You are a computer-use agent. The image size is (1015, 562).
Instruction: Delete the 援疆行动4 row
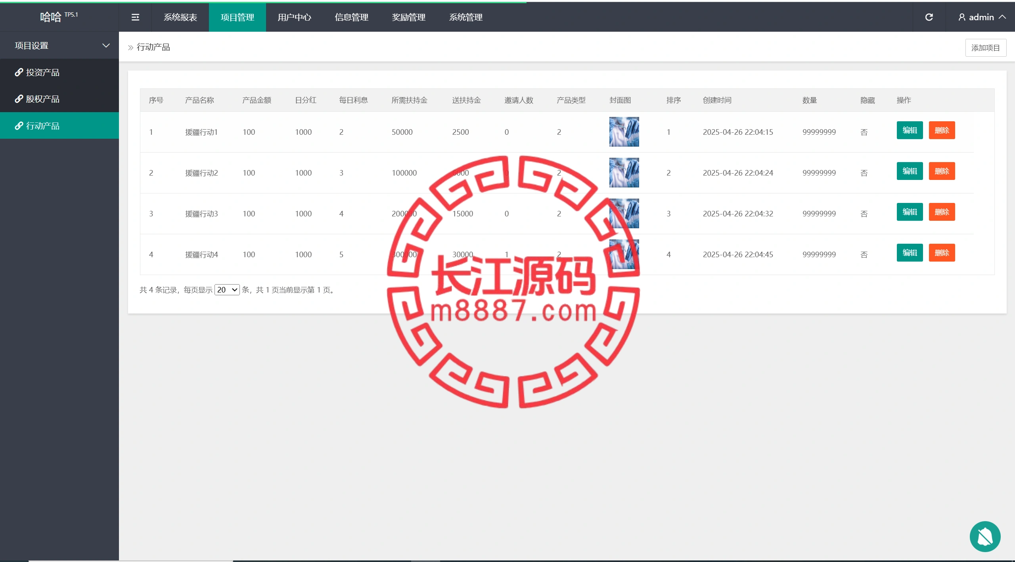click(x=942, y=252)
